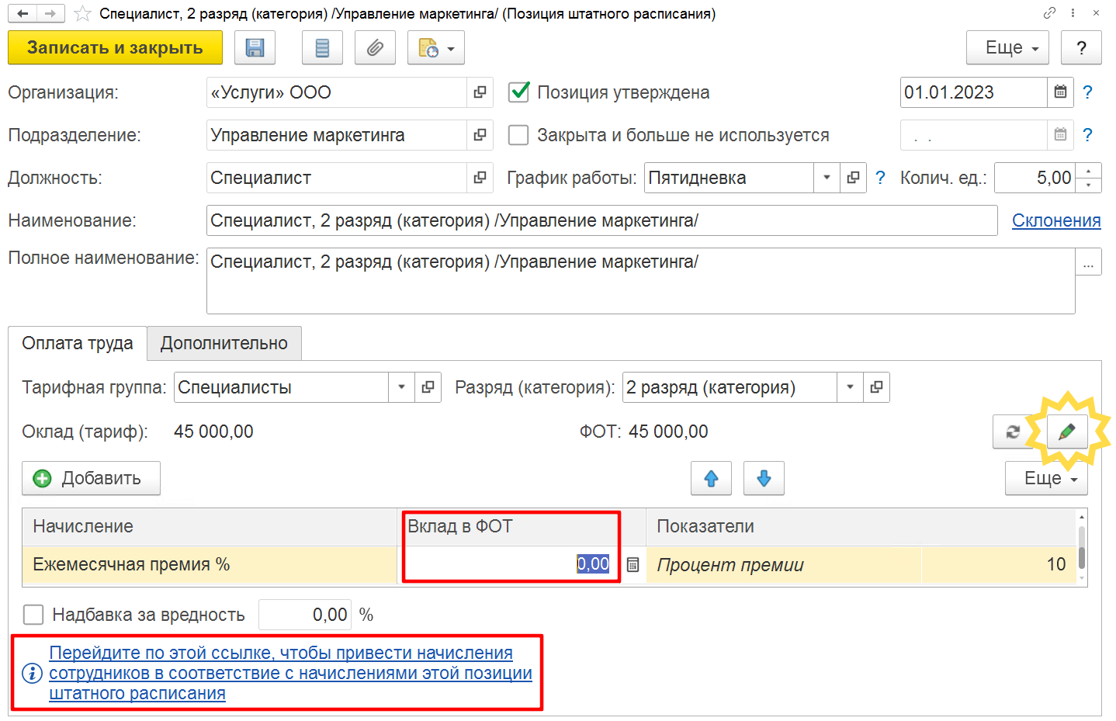Click the Подразделение field Управление маркетинга
1116x721 pixels.
point(337,135)
